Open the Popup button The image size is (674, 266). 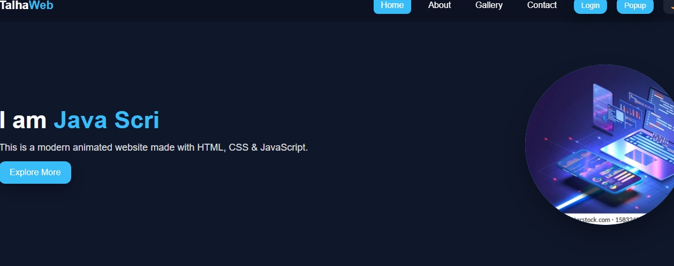point(635,6)
